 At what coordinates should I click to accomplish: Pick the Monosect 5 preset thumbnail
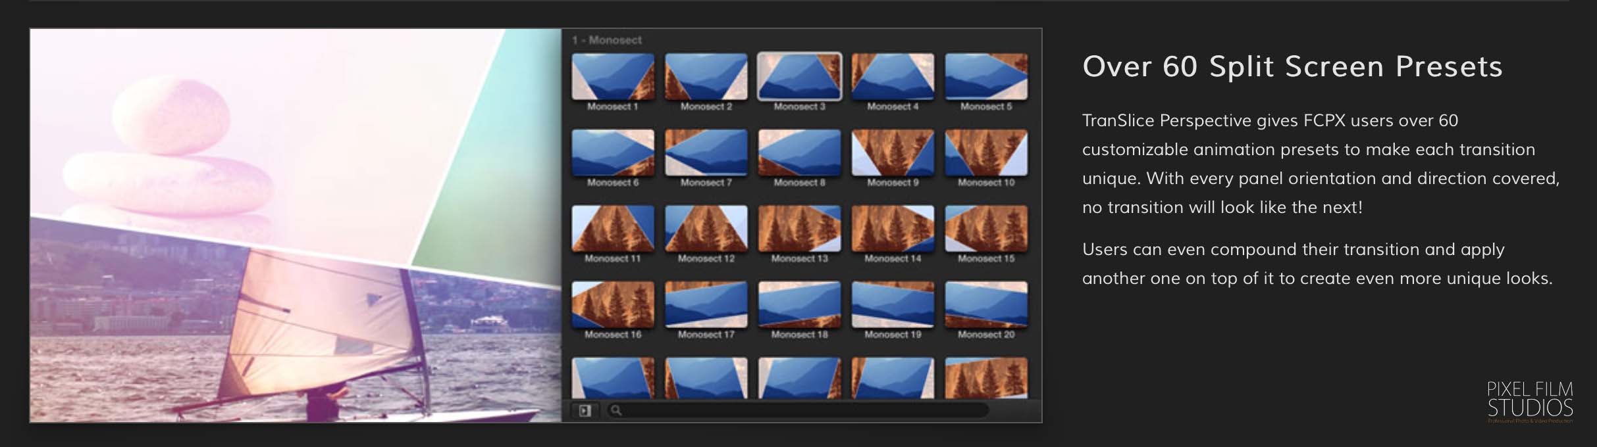click(986, 77)
